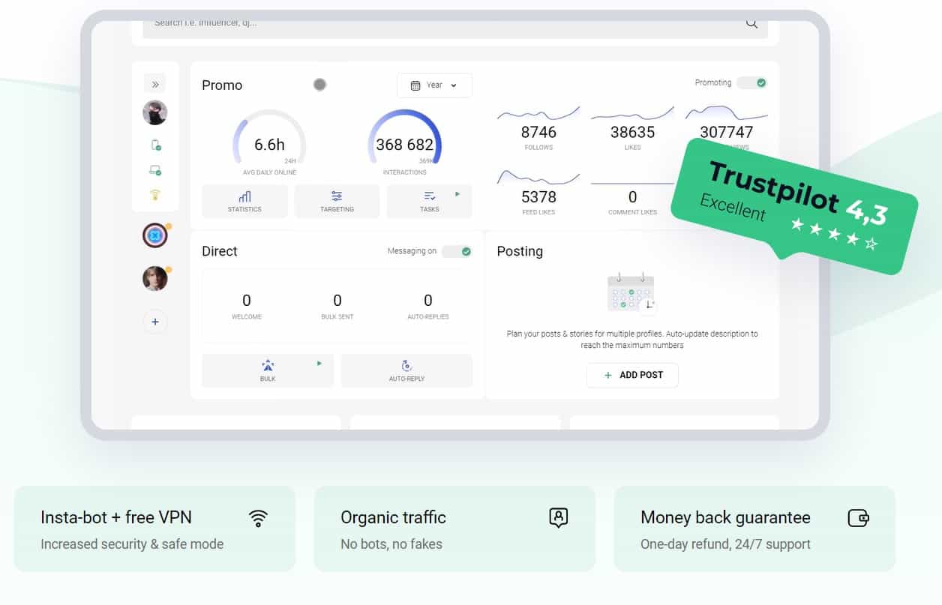Click the Promo section heading
The width and height of the screenshot is (942, 605).
coord(222,85)
